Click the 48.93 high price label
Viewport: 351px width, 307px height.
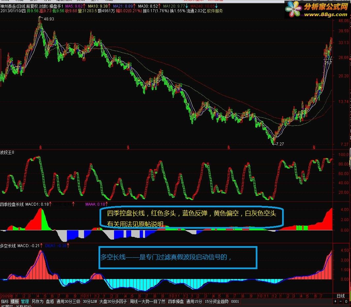[x=49, y=19]
